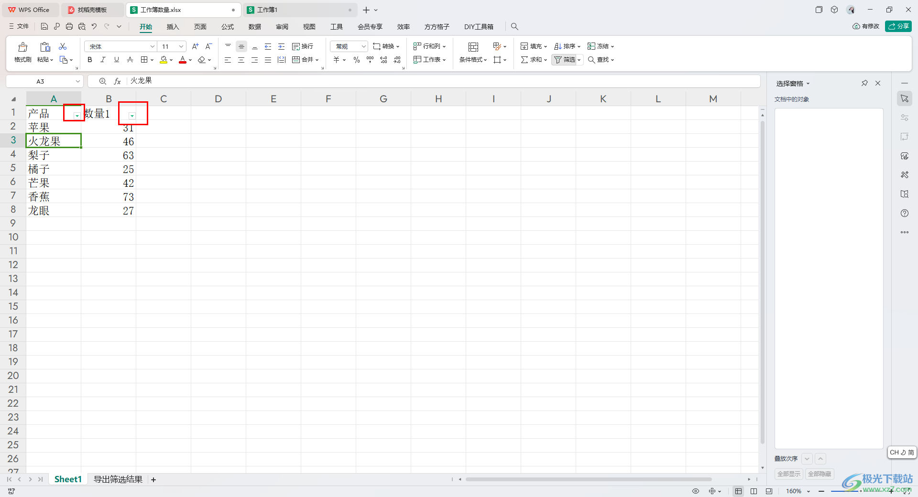Click the 全部隐藏 button
This screenshot has width=918, height=497.
click(820, 474)
